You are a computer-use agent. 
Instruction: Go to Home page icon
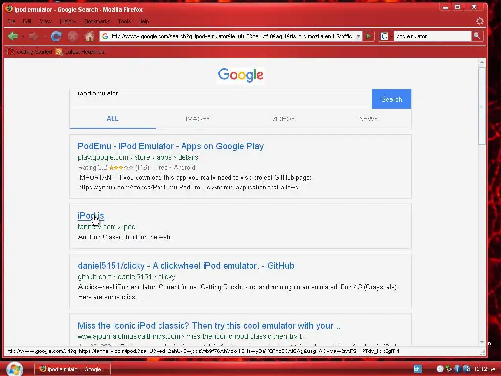[90, 36]
